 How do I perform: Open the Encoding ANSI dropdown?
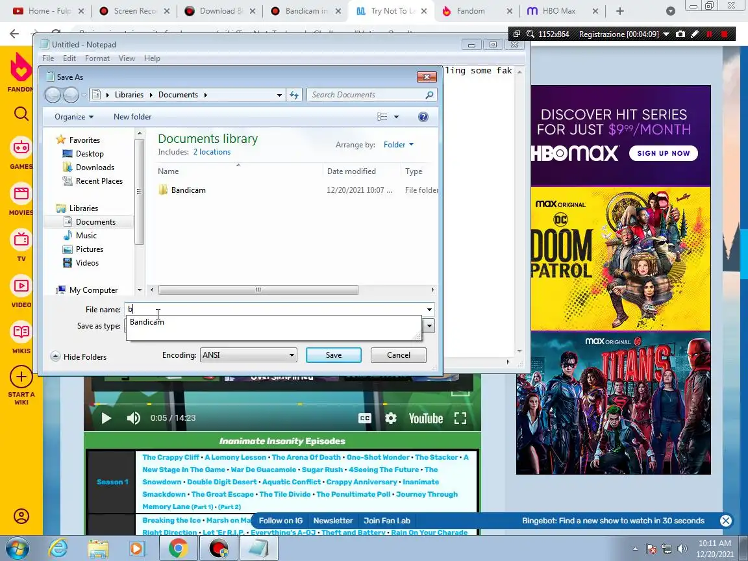(248, 355)
